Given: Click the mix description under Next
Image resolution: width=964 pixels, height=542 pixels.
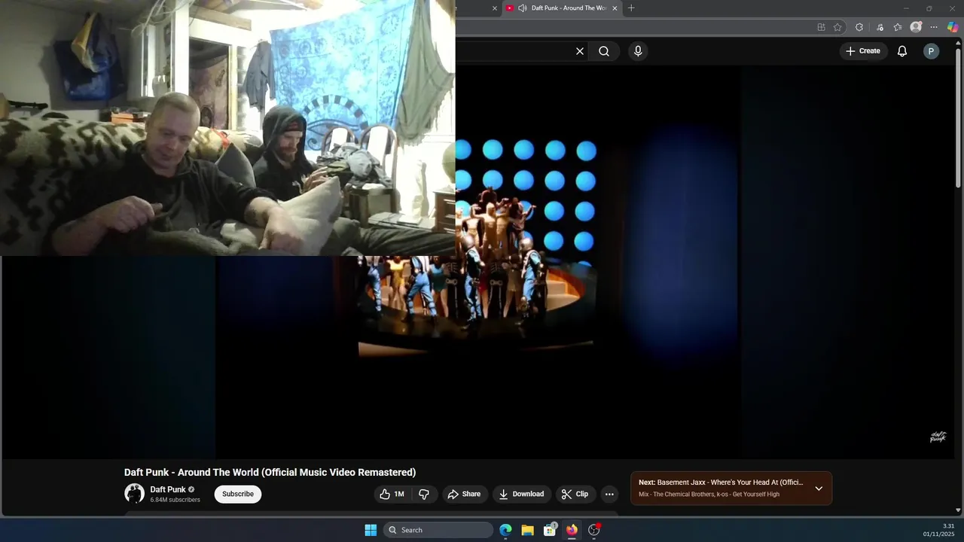Looking at the screenshot, I should (709, 495).
